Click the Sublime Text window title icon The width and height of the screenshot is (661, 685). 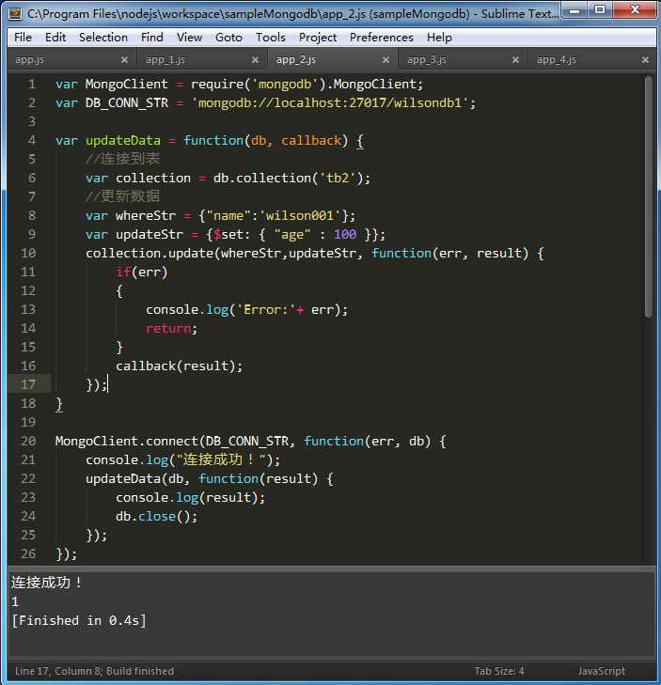[15, 14]
